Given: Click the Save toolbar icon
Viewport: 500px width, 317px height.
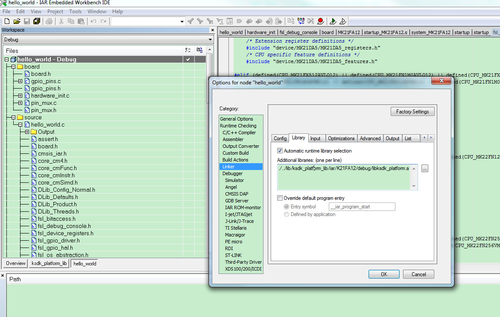Looking at the screenshot, I should (x=27, y=21).
